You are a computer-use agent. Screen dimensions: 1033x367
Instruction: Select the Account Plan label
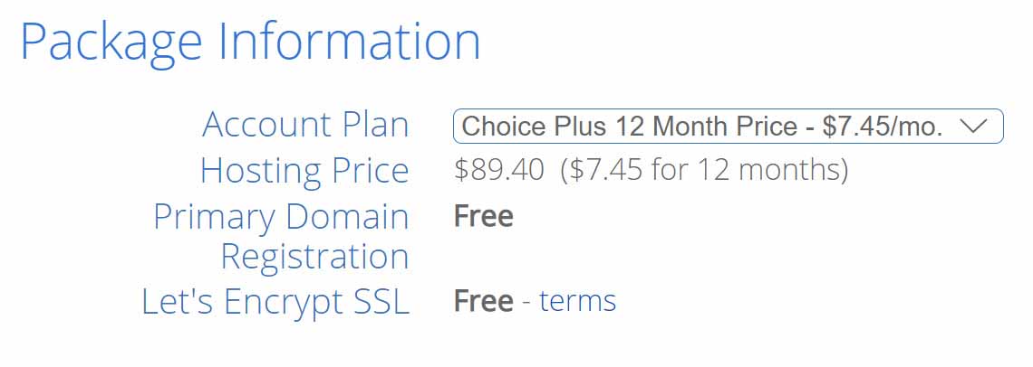[305, 125]
